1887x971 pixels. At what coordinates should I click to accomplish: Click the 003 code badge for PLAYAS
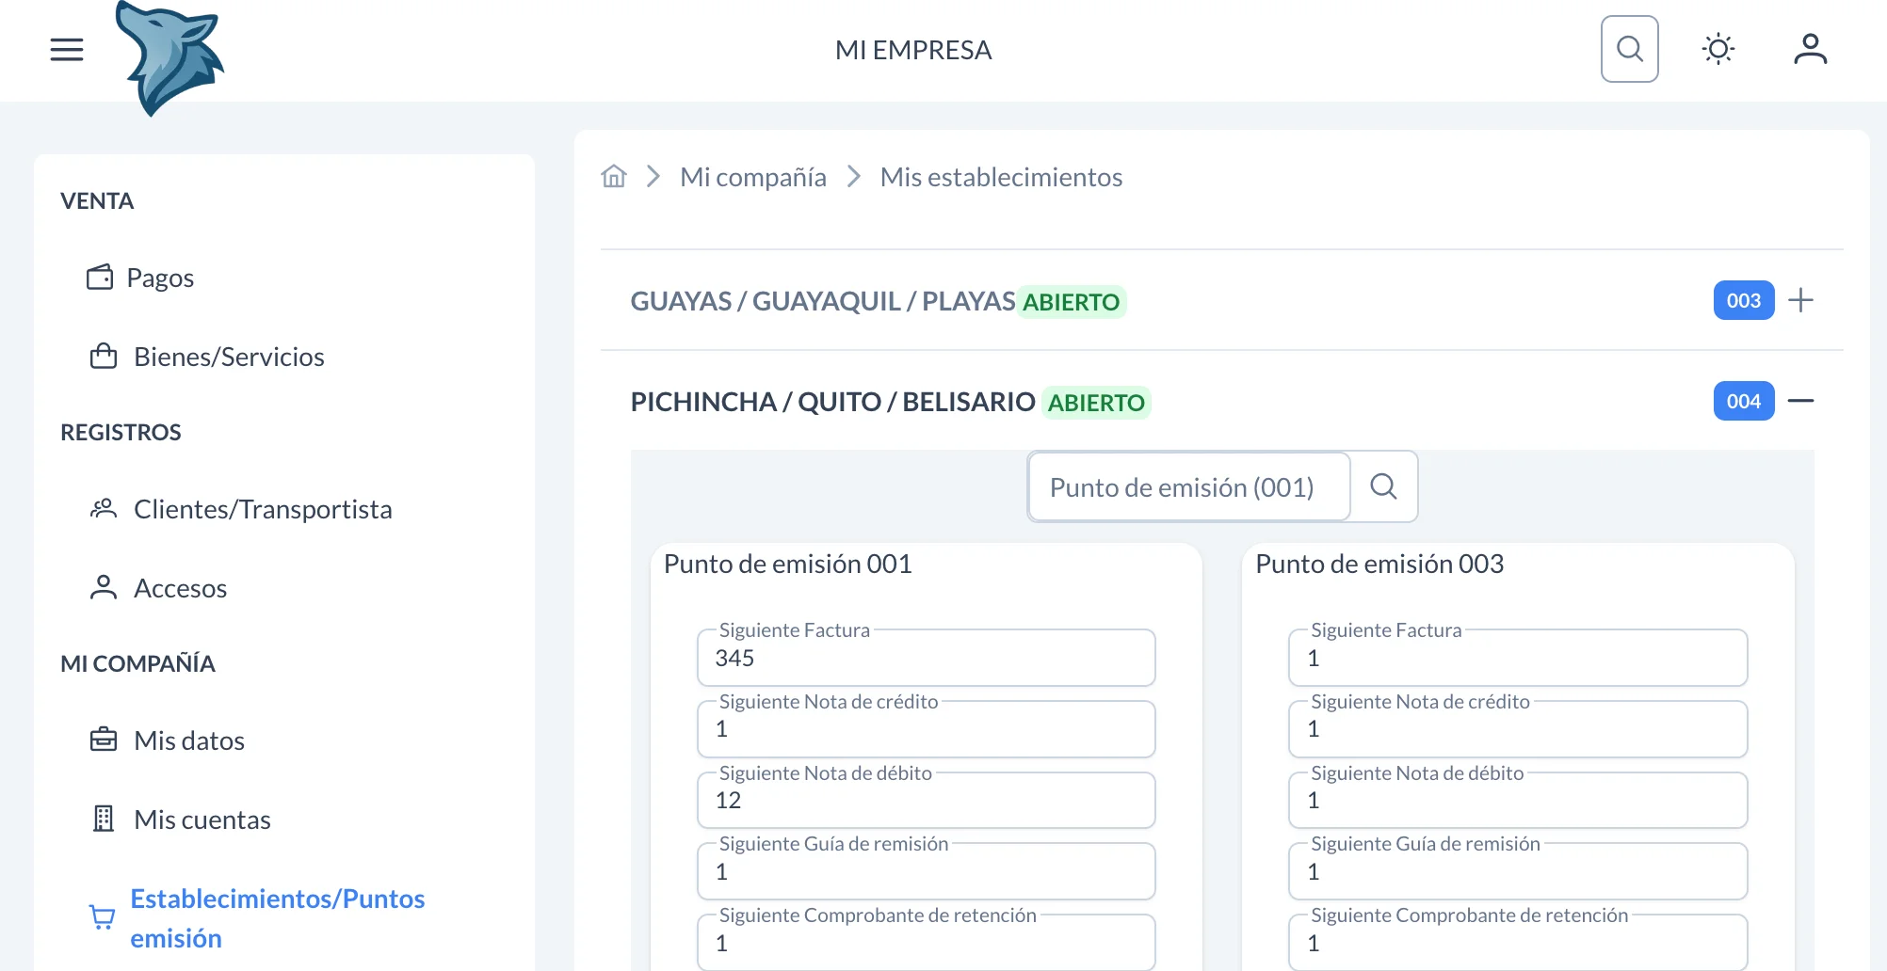point(1743,300)
